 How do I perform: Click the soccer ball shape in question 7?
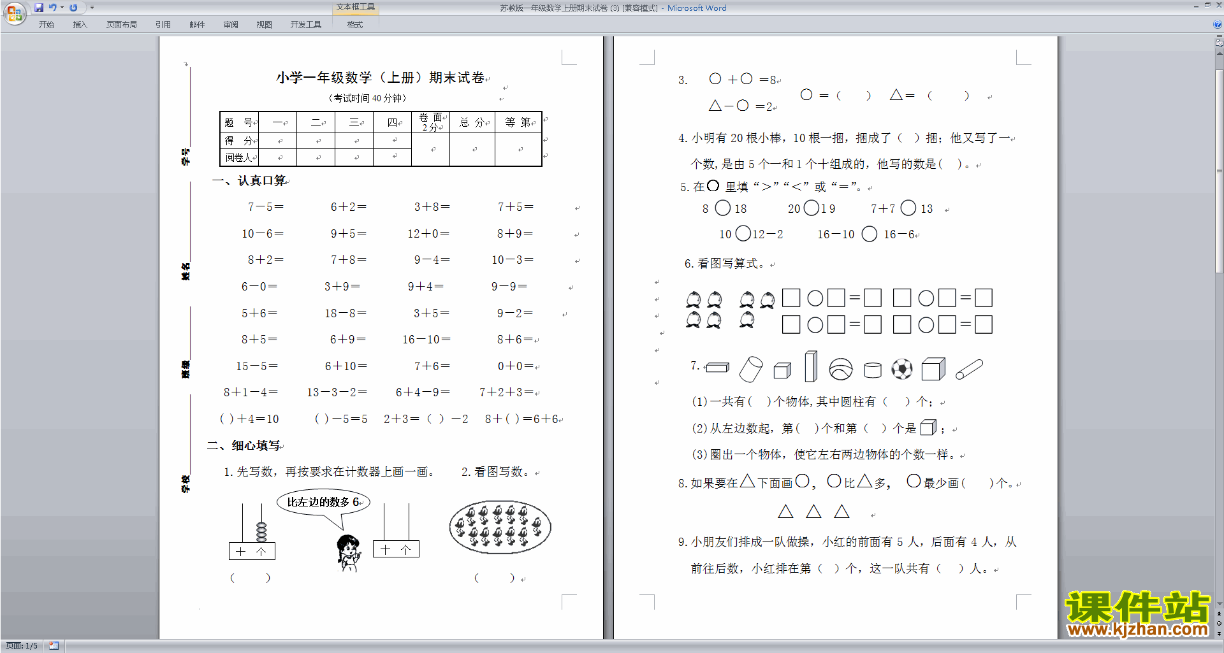(902, 369)
